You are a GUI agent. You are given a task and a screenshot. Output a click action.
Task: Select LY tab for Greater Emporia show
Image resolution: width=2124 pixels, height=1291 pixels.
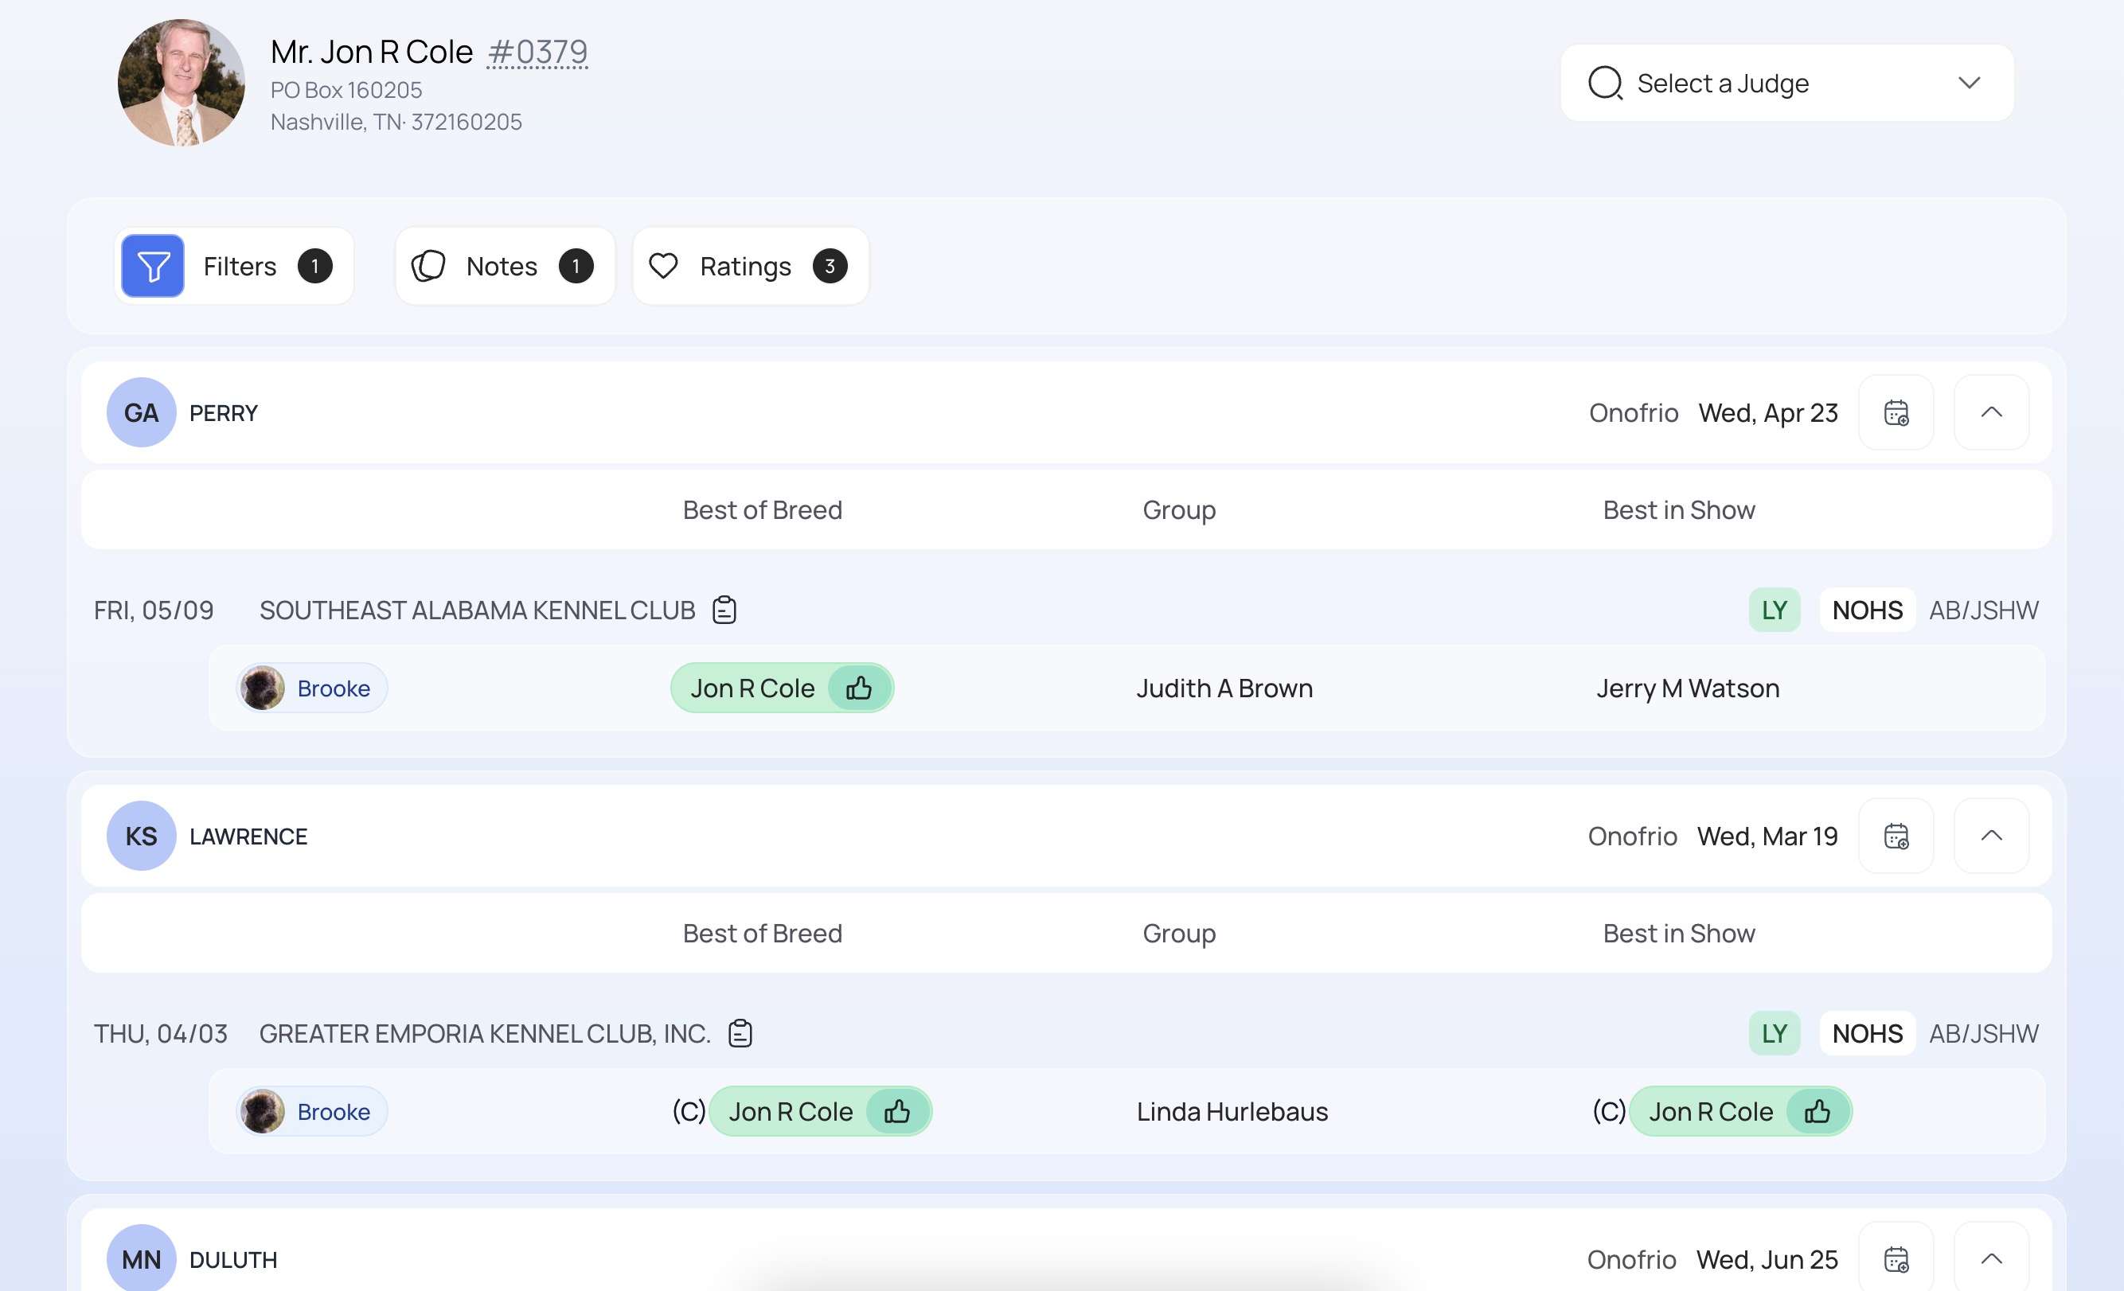click(1773, 1033)
